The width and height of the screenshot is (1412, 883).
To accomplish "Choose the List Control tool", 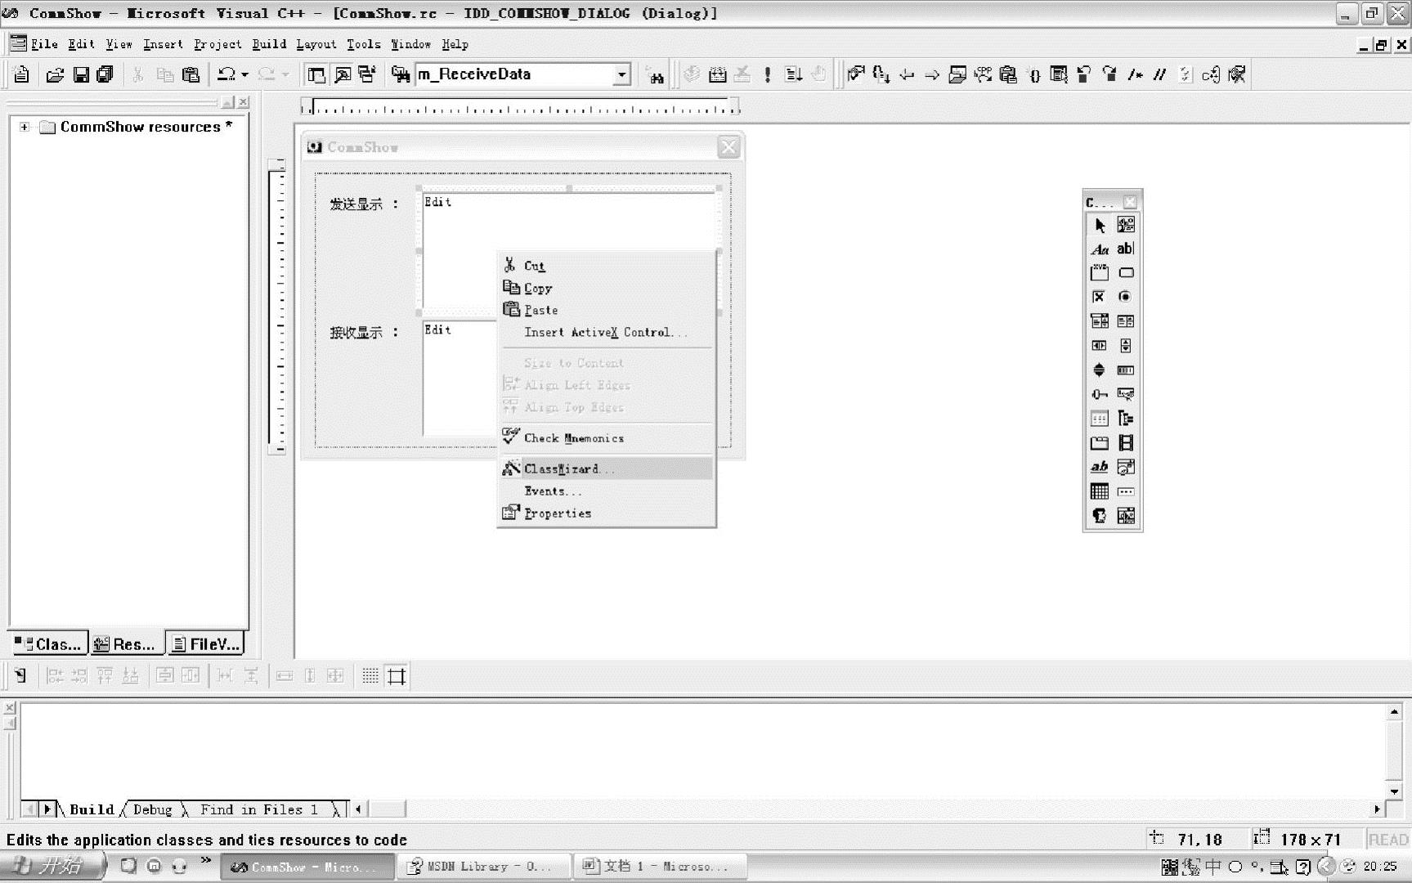I will coord(1100,419).
